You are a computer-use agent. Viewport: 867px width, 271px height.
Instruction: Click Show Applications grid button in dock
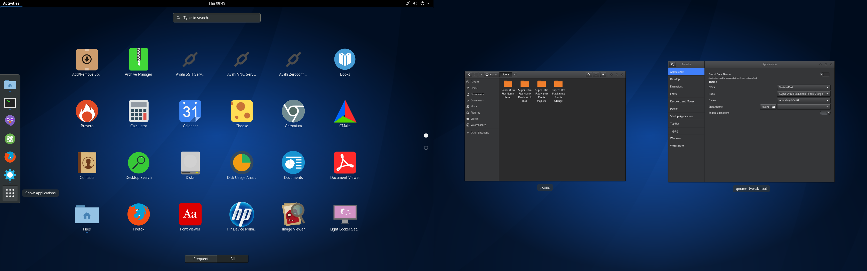(x=10, y=193)
